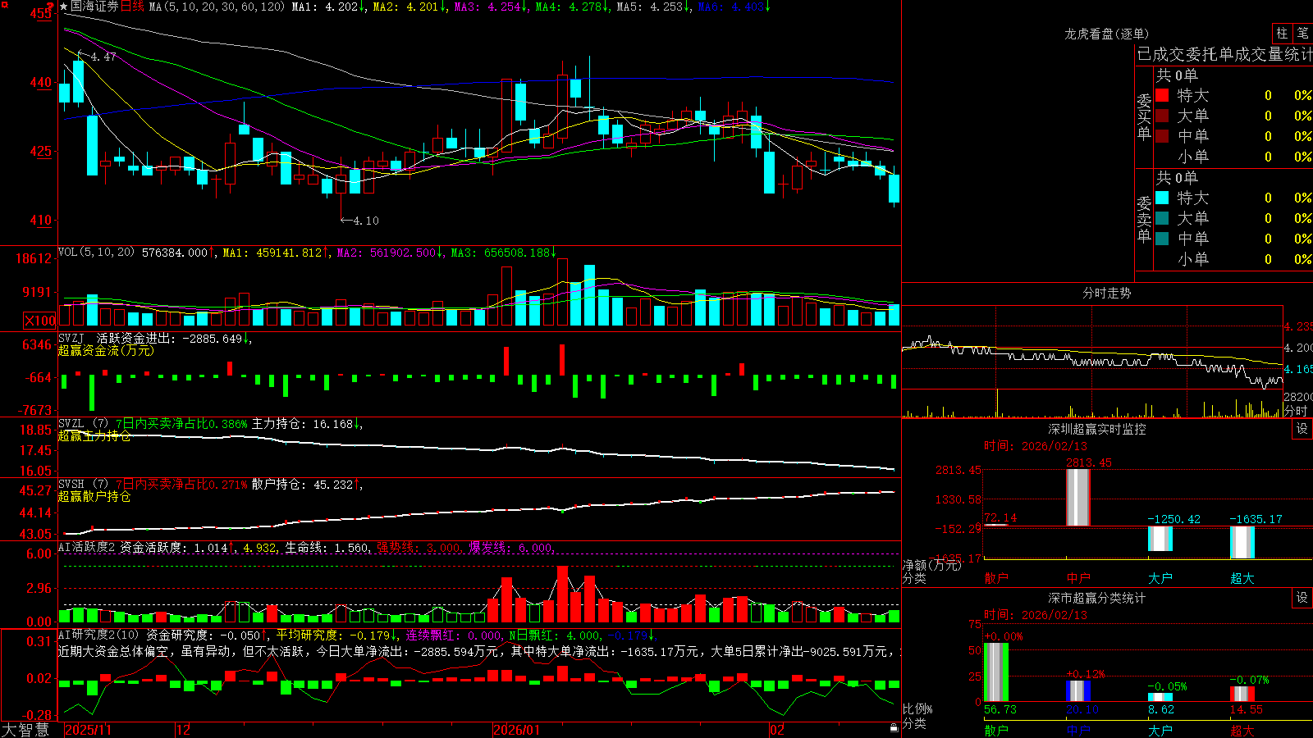1313x738 pixels.
Task: Click the 中户 bar valued 2813.45
Action: pyautogui.click(x=1077, y=497)
